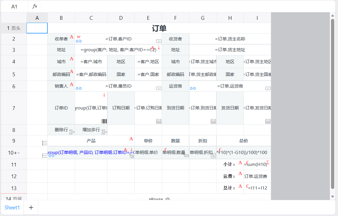The width and height of the screenshot is (338, 216).
Task: Click the delete-row icon beside 删除行
Action: tap(72, 132)
